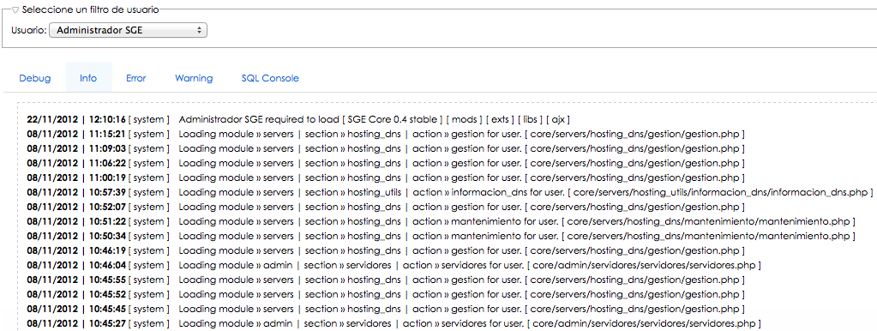Screen dimensions: 877x331
Task: Click the 10:46:04 admin servidores log entry
Action: (x=393, y=265)
